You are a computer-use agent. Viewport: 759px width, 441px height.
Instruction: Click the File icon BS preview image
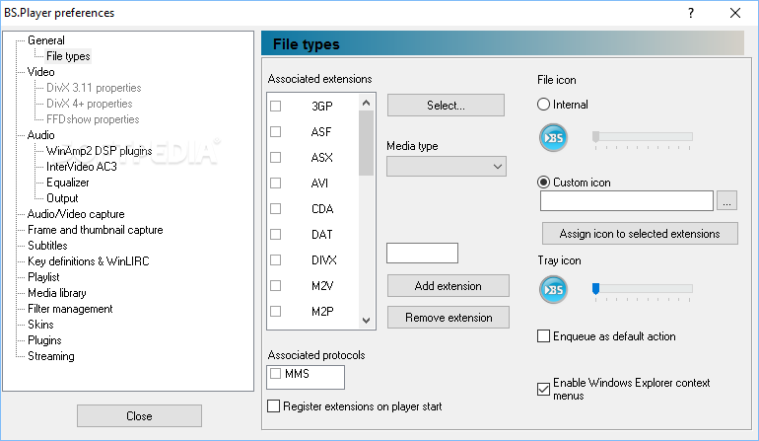point(553,138)
